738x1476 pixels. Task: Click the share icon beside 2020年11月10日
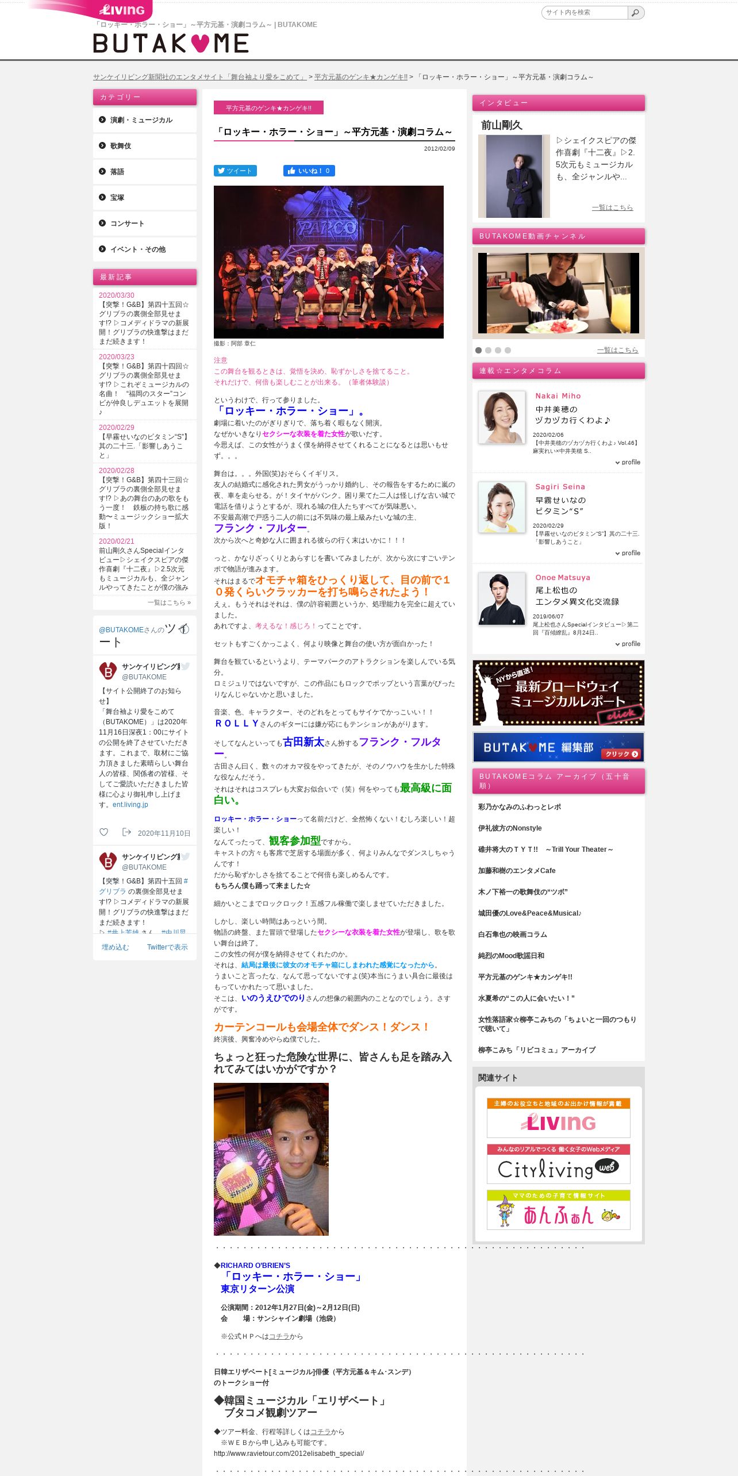(x=126, y=832)
